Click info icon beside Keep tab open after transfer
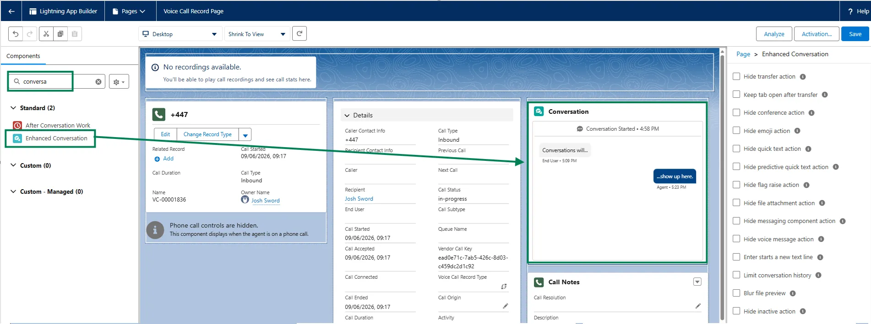 825,95
